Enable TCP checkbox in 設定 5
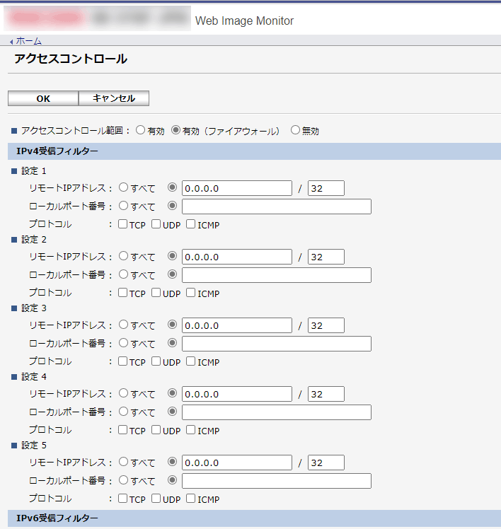The height and width of the screenshot is (529, 501). click(123, 499)
